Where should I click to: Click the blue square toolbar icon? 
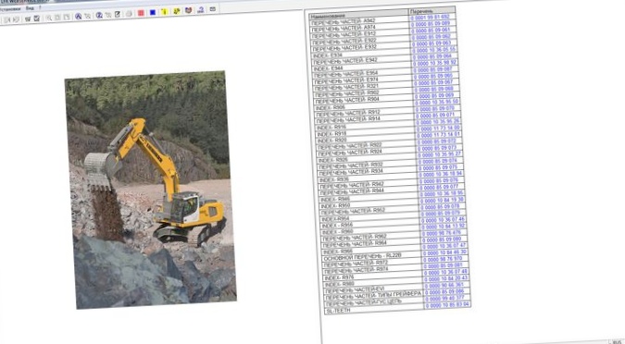coord(153,12)
